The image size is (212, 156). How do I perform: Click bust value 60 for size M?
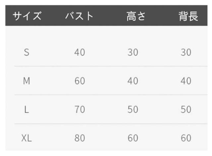tap(79, 81)
